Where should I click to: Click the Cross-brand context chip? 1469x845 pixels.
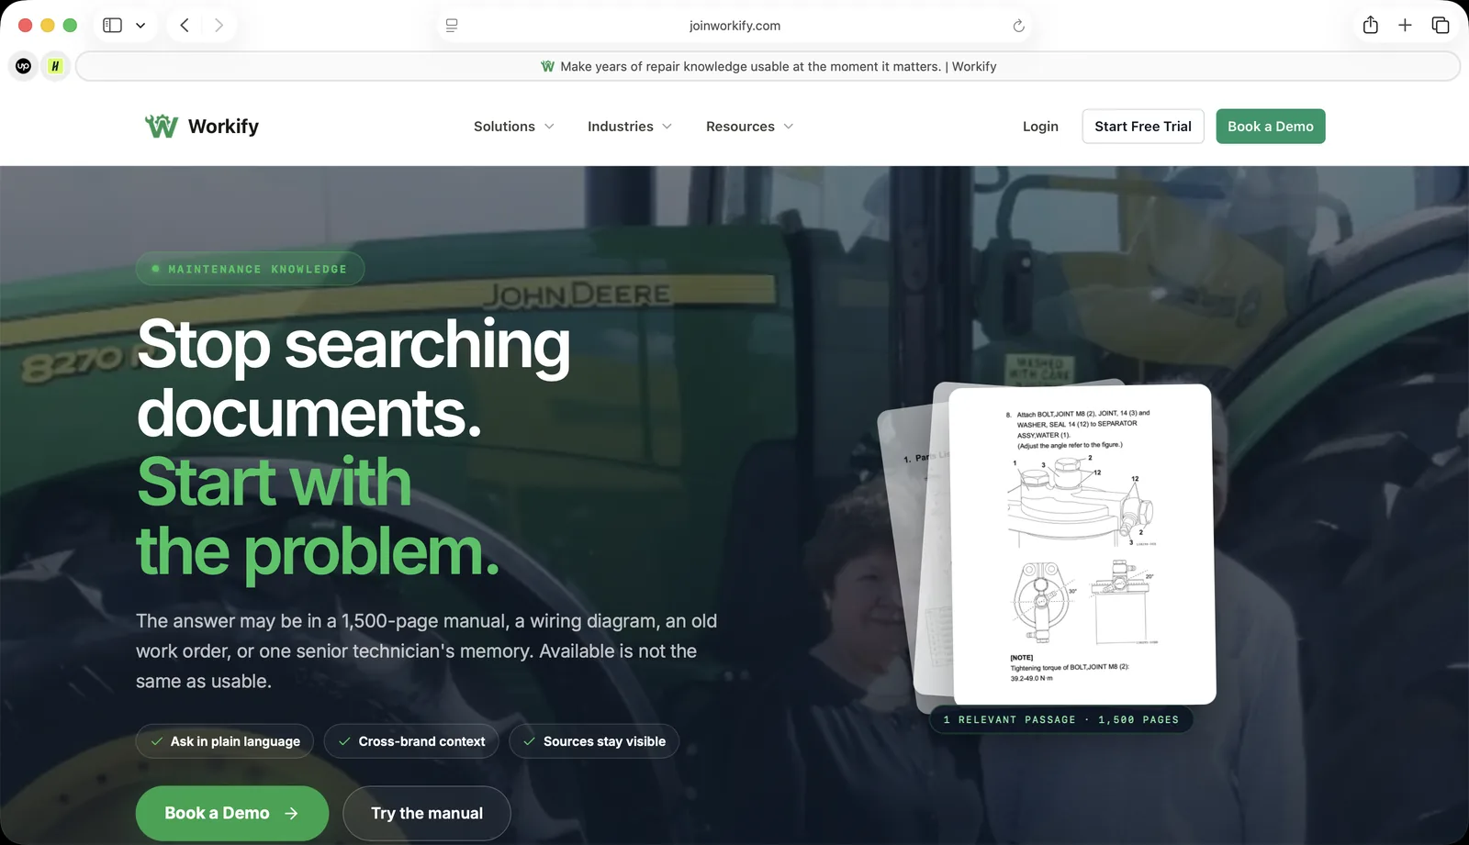[411, 741]
